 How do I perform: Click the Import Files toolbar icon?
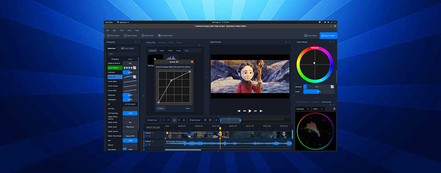click(x=142, y=36)
